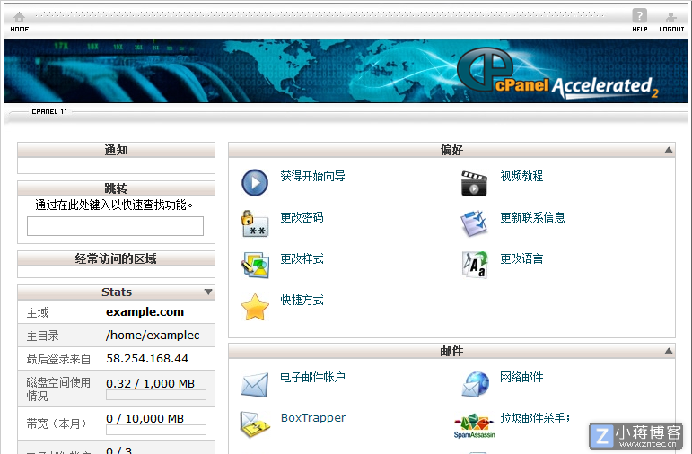Click the globe mail icon for 网络邮件
This screenshot has height=454, width=692.
[476, 384]
